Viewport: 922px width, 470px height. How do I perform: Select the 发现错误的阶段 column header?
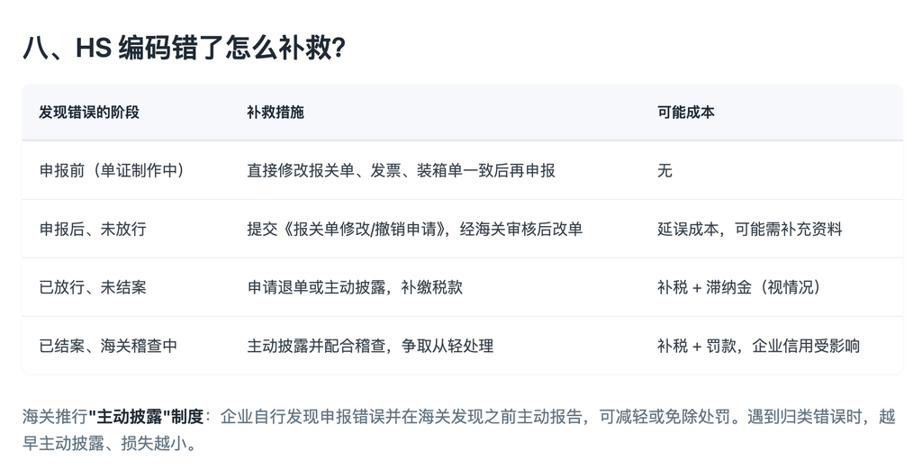pos(89,113)
